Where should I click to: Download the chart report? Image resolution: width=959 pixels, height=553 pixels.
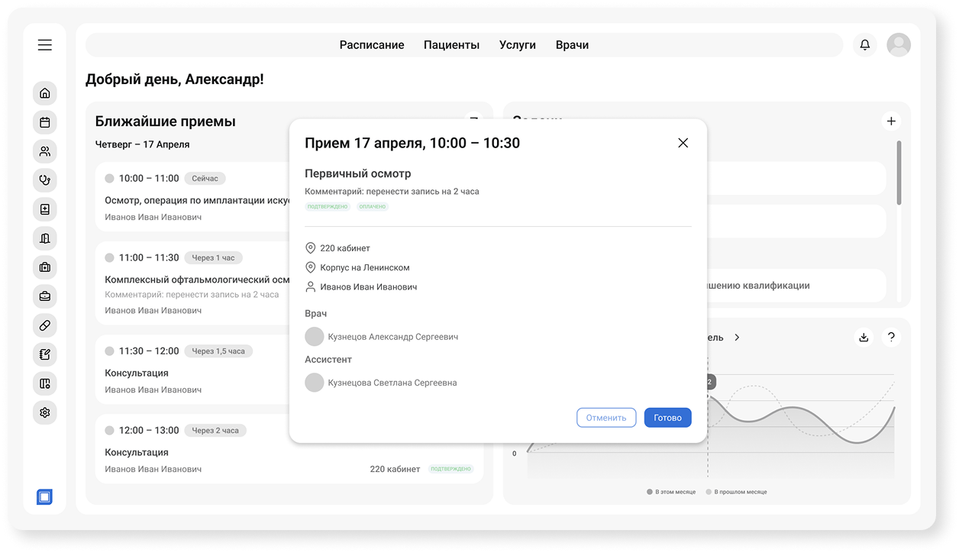tap(864, 337)
